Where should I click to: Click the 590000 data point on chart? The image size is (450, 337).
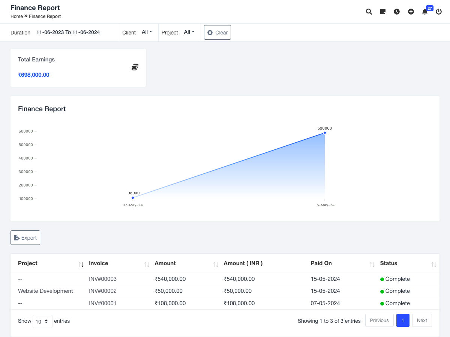pos(325,133)
